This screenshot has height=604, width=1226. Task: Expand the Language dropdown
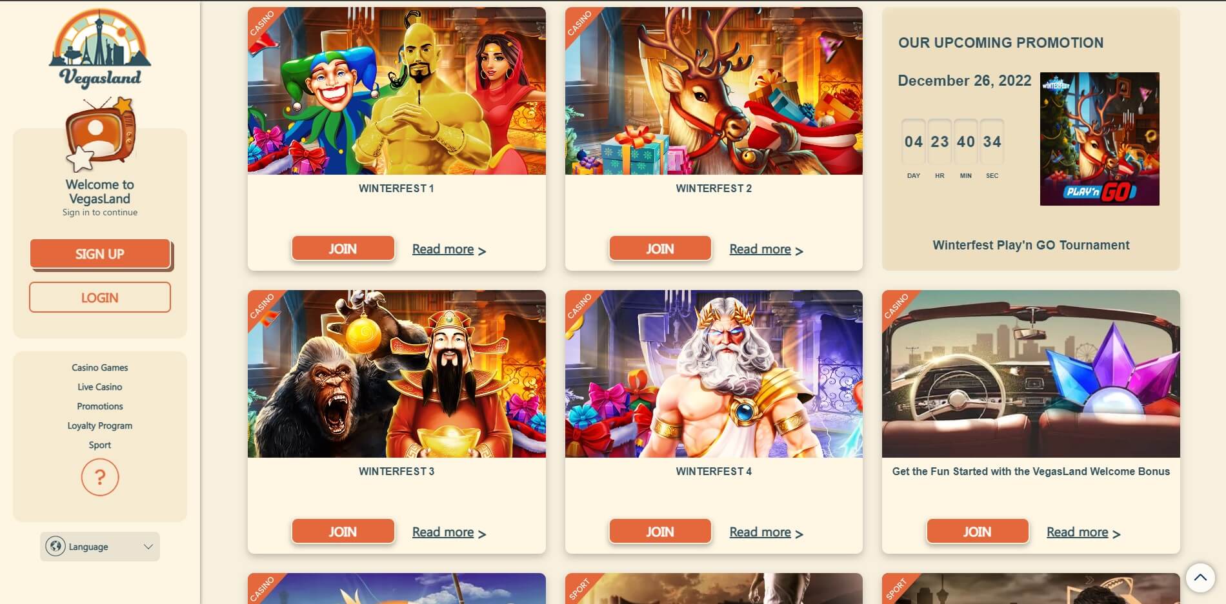(100, 547)
